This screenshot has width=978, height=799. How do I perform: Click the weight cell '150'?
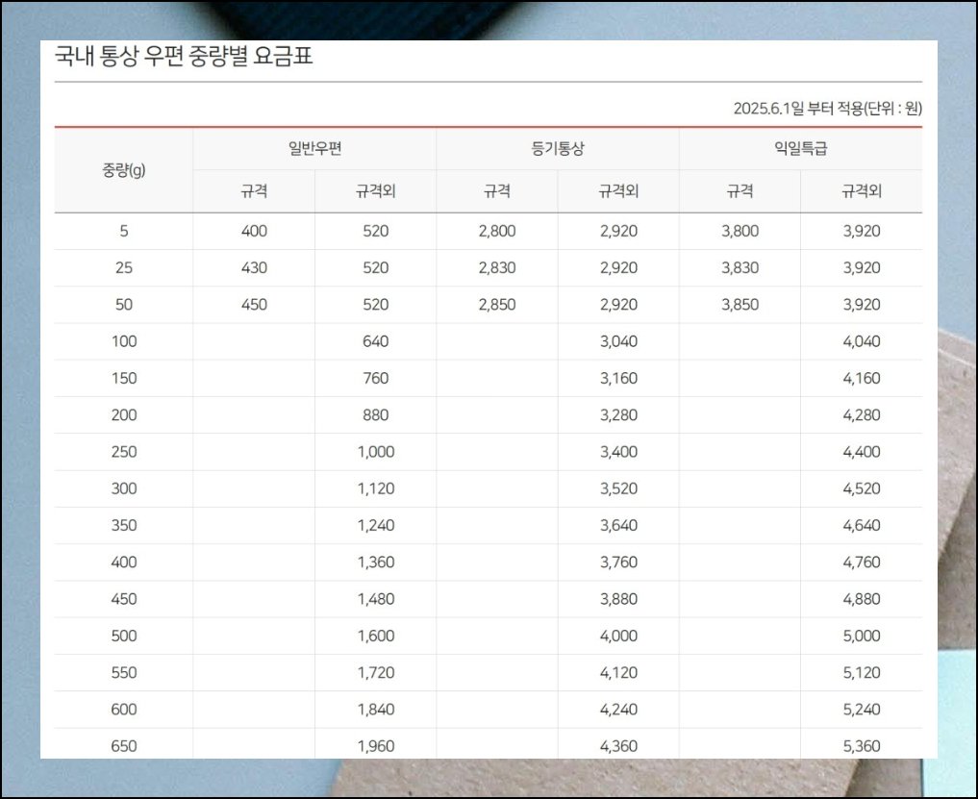(123, 378)
